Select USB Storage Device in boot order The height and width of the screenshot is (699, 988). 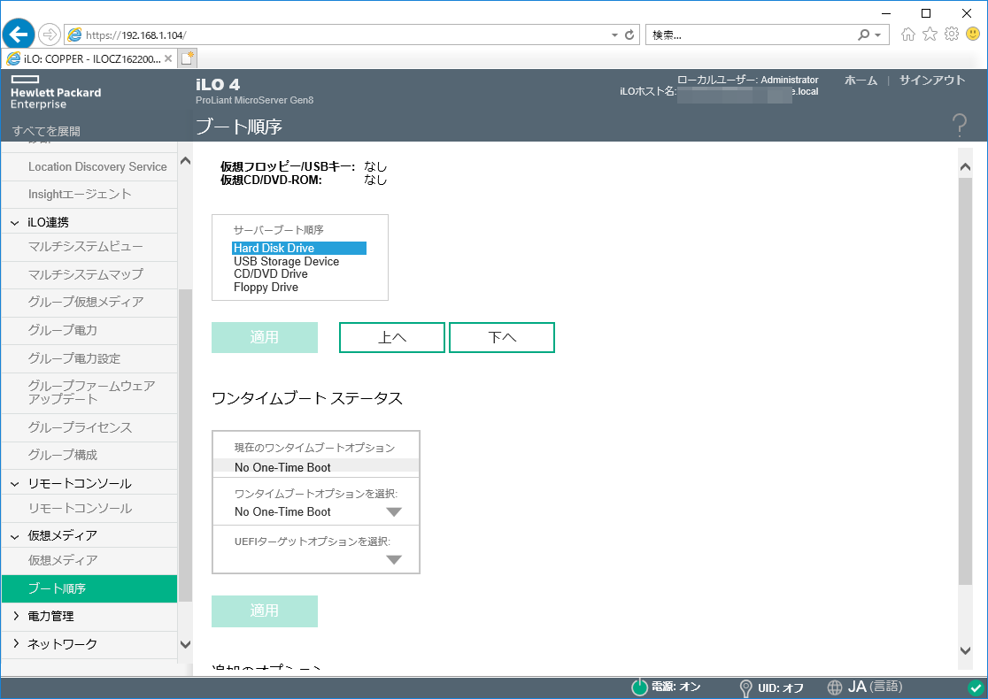pyautogui.click(x=286, y=261)
